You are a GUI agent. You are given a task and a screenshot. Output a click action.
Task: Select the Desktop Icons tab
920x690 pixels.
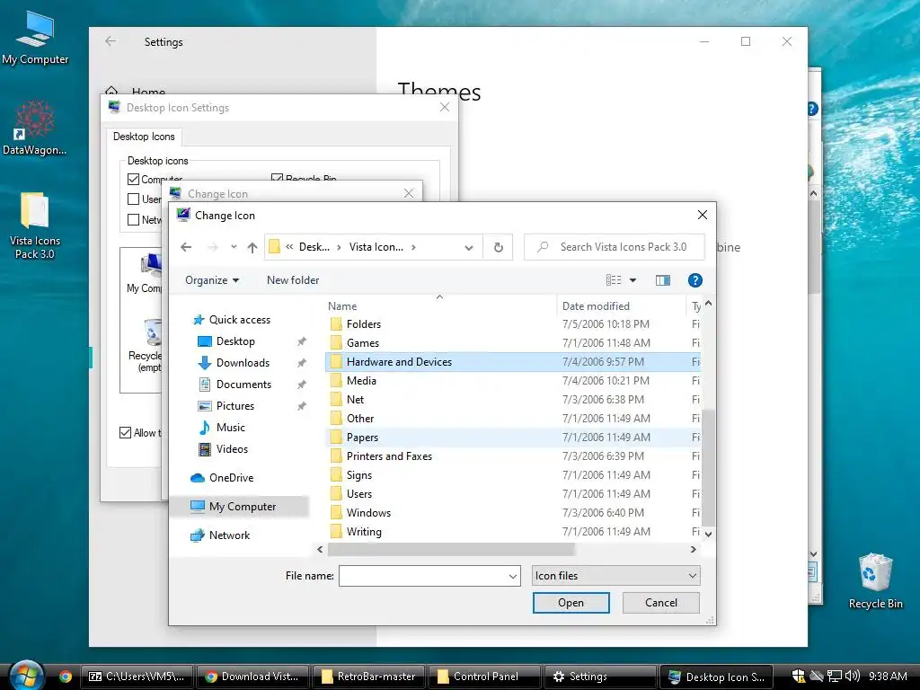coord(144,137)
